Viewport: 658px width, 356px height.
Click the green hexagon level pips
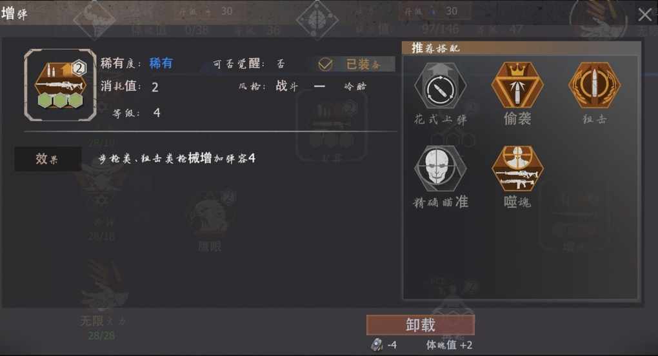(61, 101)
